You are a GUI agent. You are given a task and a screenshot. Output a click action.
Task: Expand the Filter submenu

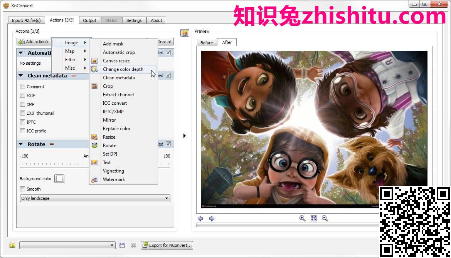71,59
